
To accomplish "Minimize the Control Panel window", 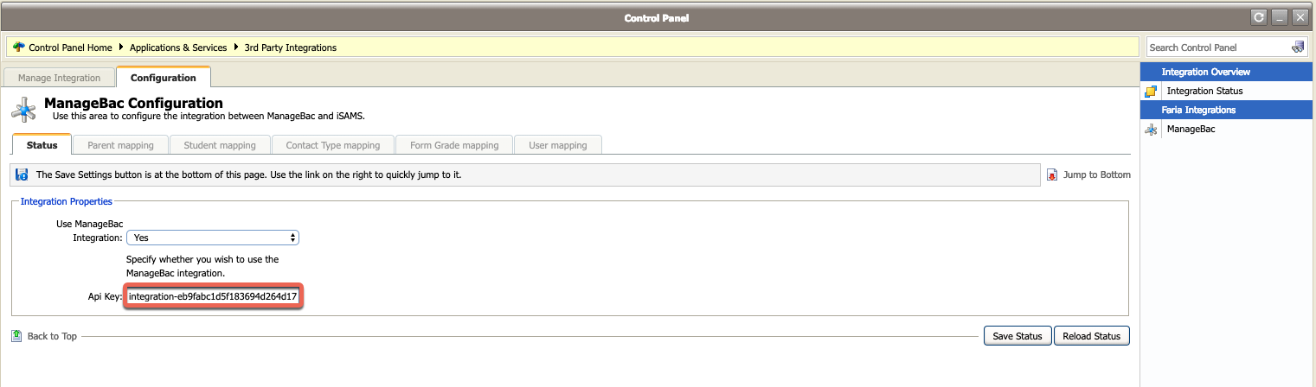I will coord(1281,17).
